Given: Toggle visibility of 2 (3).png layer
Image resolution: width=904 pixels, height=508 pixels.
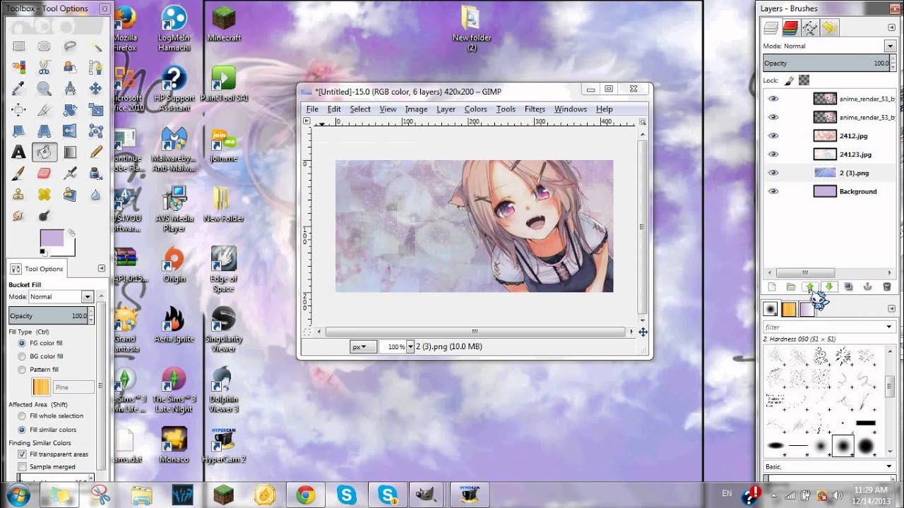Looking at the screenshot, I should pos(773,172).
